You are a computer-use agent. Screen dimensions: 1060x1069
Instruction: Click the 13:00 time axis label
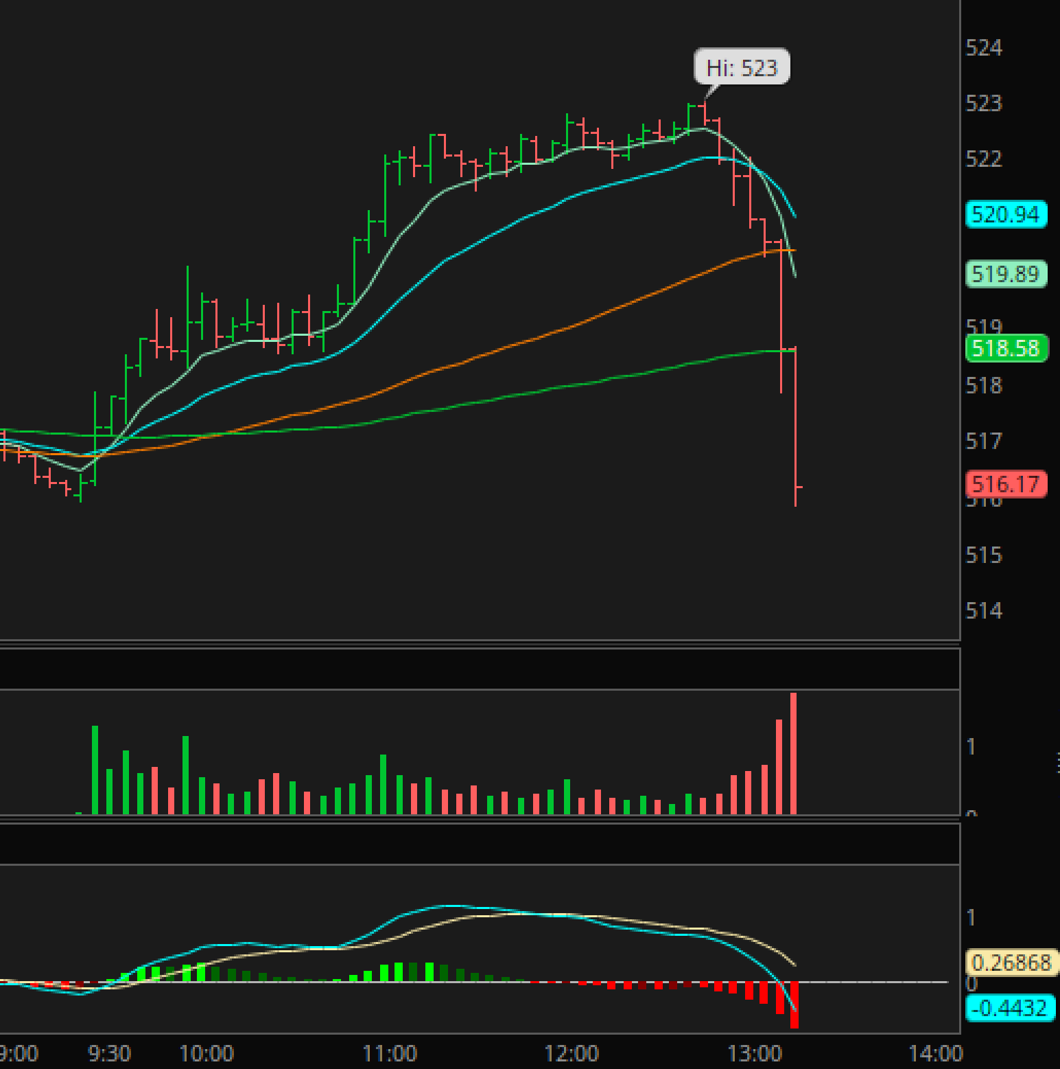tap(755, 1053)
